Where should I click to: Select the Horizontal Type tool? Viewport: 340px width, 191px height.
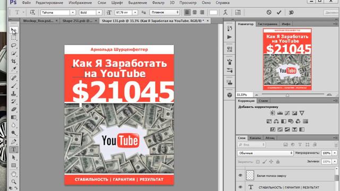(x=13, y=150)
